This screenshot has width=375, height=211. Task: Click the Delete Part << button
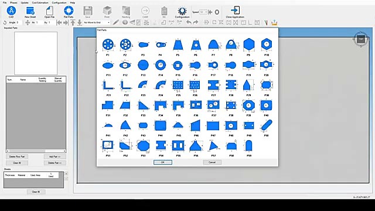[54, 163]
